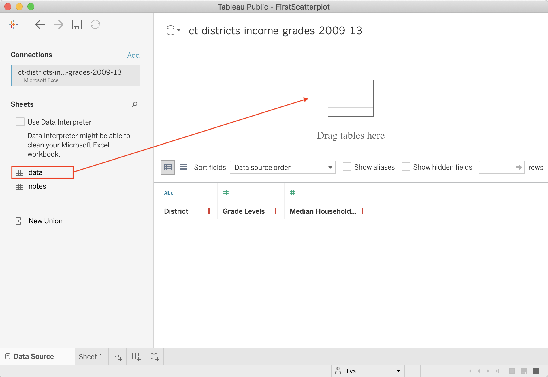Save the workbook with the floppy icon

[77, 25]
